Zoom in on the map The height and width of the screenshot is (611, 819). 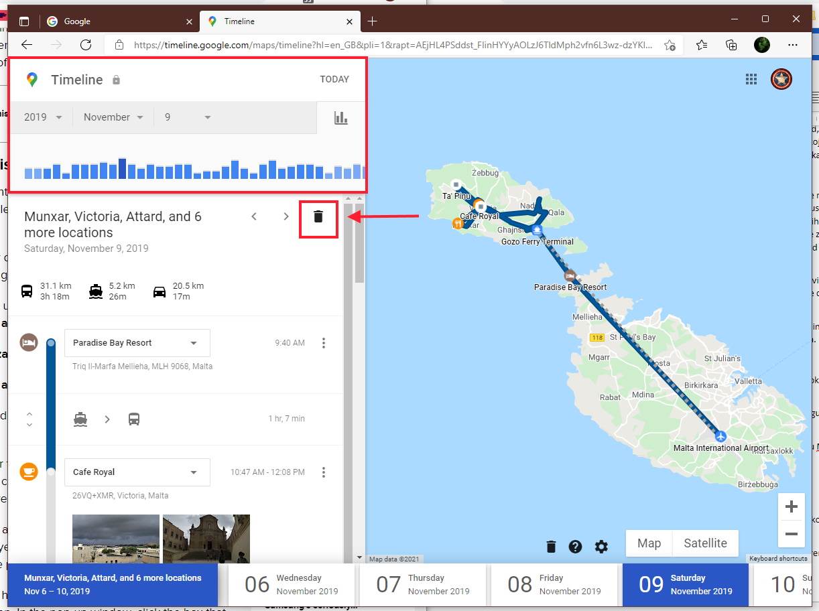(791, 507)
